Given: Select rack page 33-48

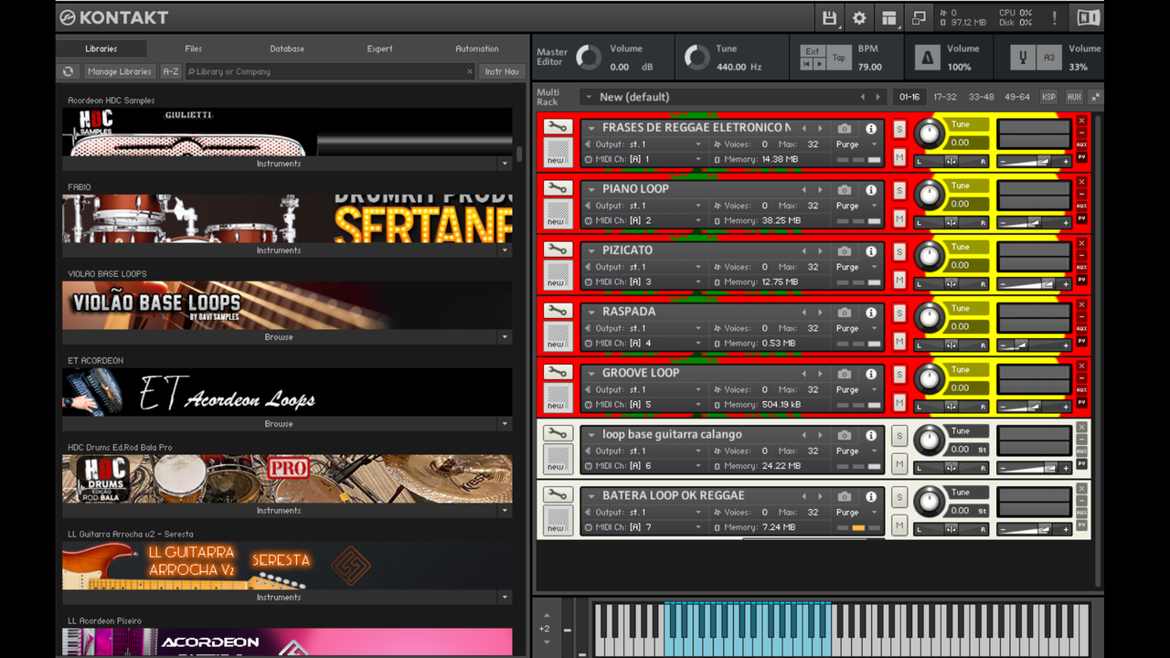Looking at the screenshot, I should pyautogui.click(x=982, y=97).
